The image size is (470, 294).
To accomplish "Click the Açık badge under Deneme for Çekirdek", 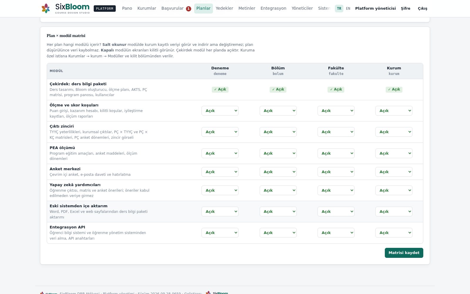I will 220,89.
